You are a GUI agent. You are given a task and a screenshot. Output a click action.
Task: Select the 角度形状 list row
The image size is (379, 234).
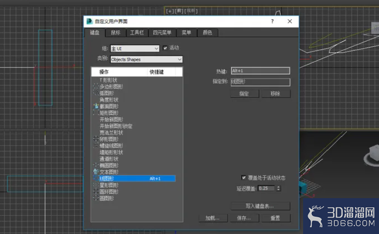[134, 100]
